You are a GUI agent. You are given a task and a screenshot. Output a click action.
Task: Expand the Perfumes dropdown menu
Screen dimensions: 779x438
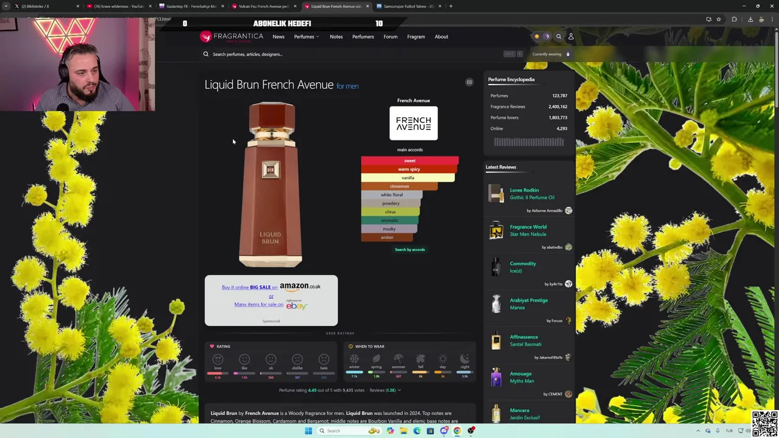306,36
